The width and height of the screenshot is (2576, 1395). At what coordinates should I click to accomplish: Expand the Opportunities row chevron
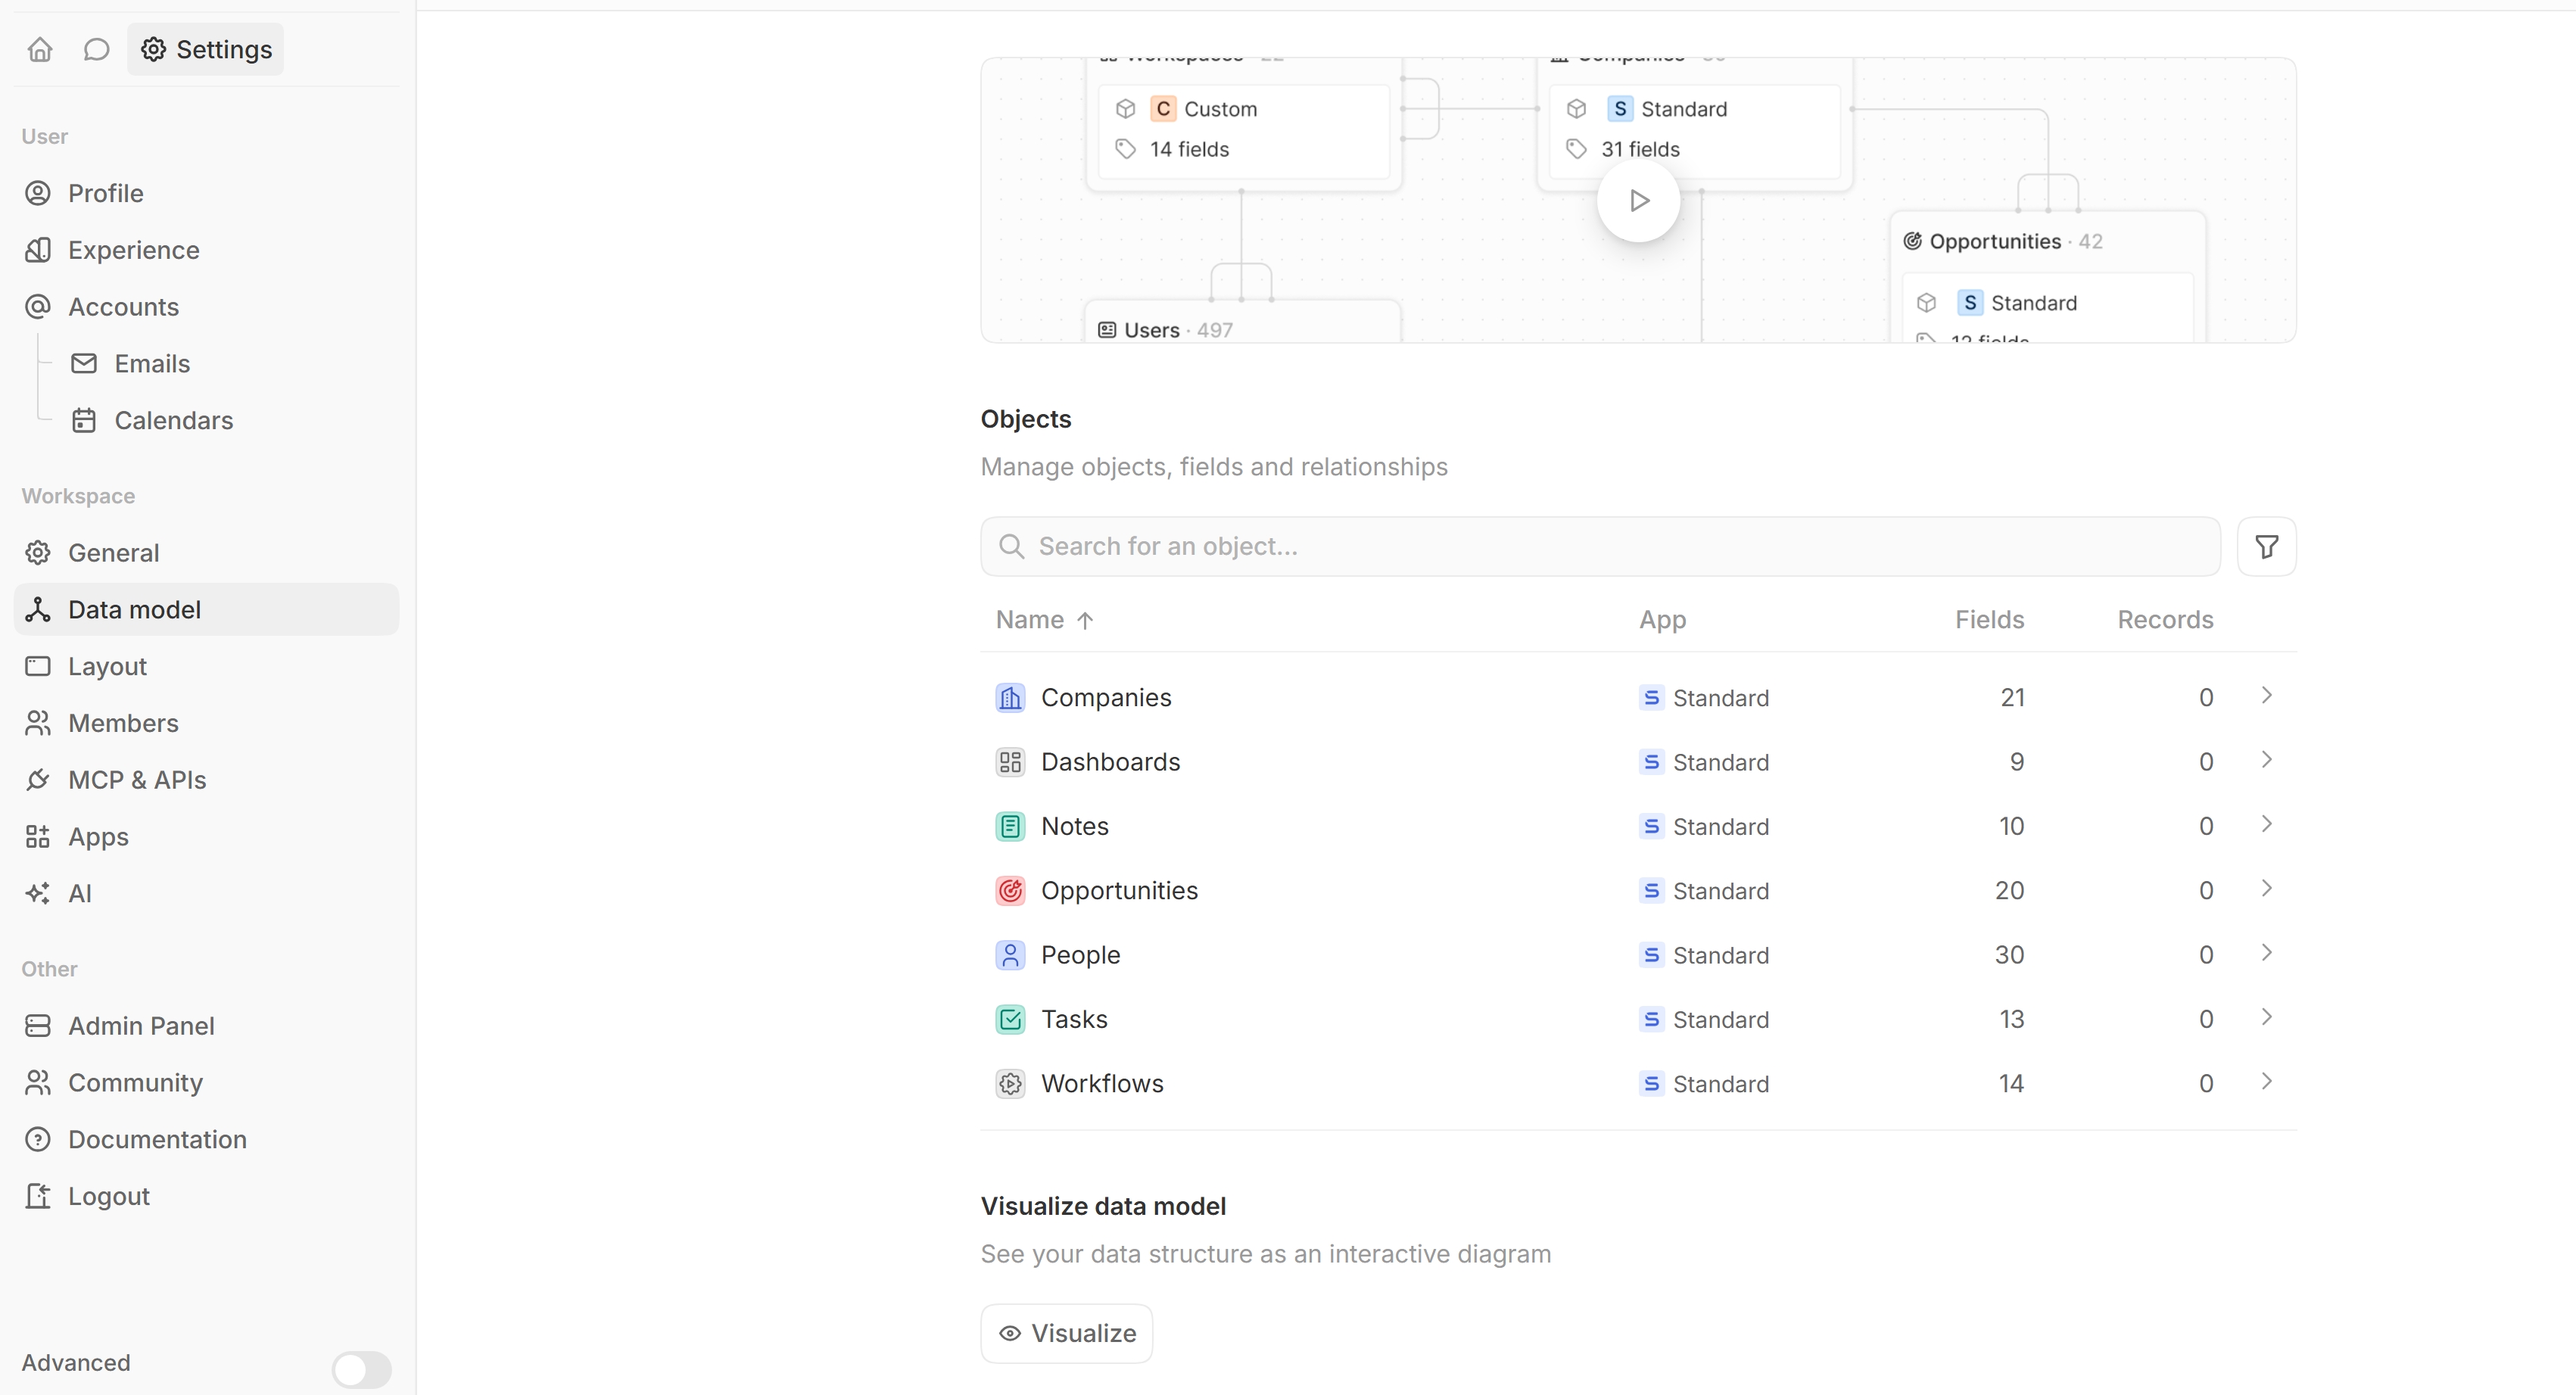coord(2266,889)
